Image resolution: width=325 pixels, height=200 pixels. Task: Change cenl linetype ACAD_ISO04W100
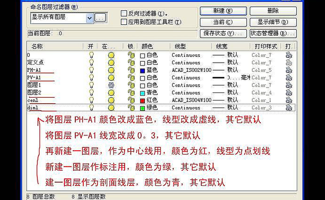192,101
